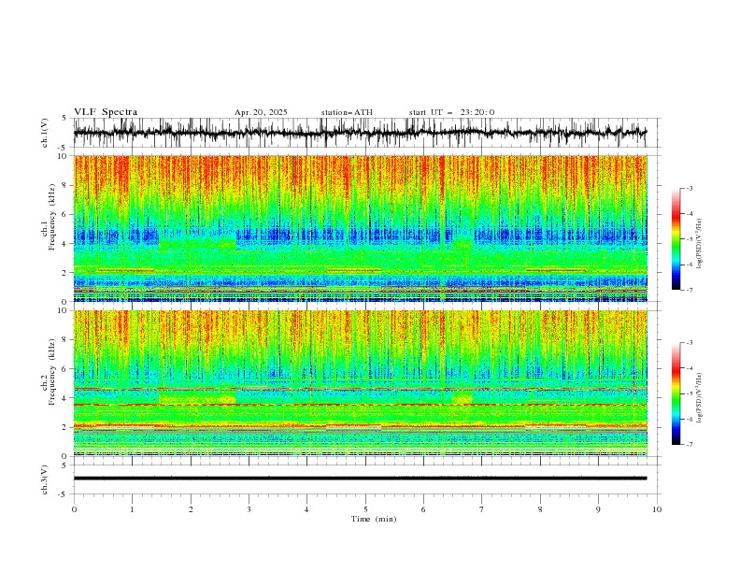Click the ch.2 PSD color scale bar
This screenshot has height=572, width=740.
click(676, 393)
